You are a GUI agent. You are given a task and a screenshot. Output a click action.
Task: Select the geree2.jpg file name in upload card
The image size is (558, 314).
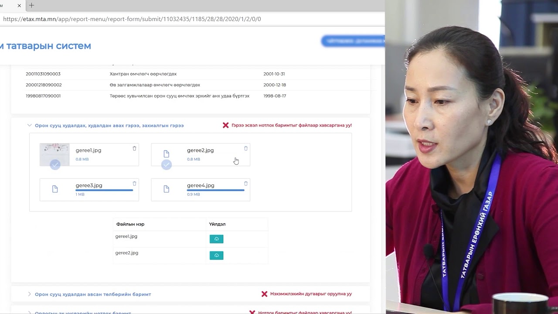(x=201, y=150)
